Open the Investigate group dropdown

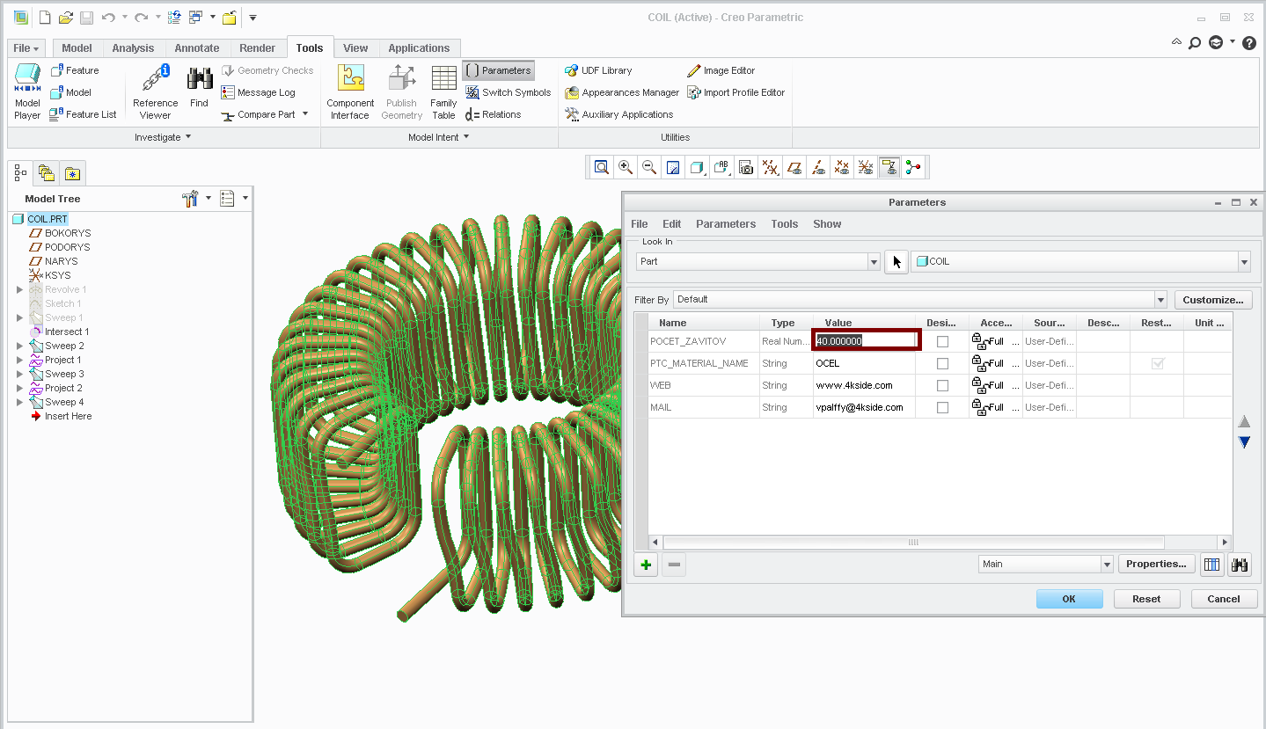pos(163,137)
